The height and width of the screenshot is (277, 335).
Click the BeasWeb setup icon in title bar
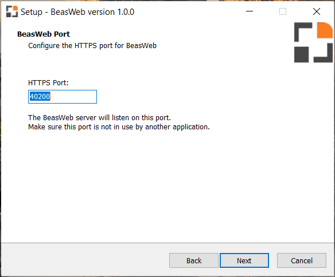11,11
